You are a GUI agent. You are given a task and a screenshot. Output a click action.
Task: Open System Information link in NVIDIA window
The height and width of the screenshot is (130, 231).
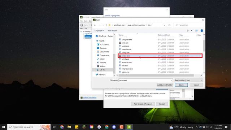(90, 97)
